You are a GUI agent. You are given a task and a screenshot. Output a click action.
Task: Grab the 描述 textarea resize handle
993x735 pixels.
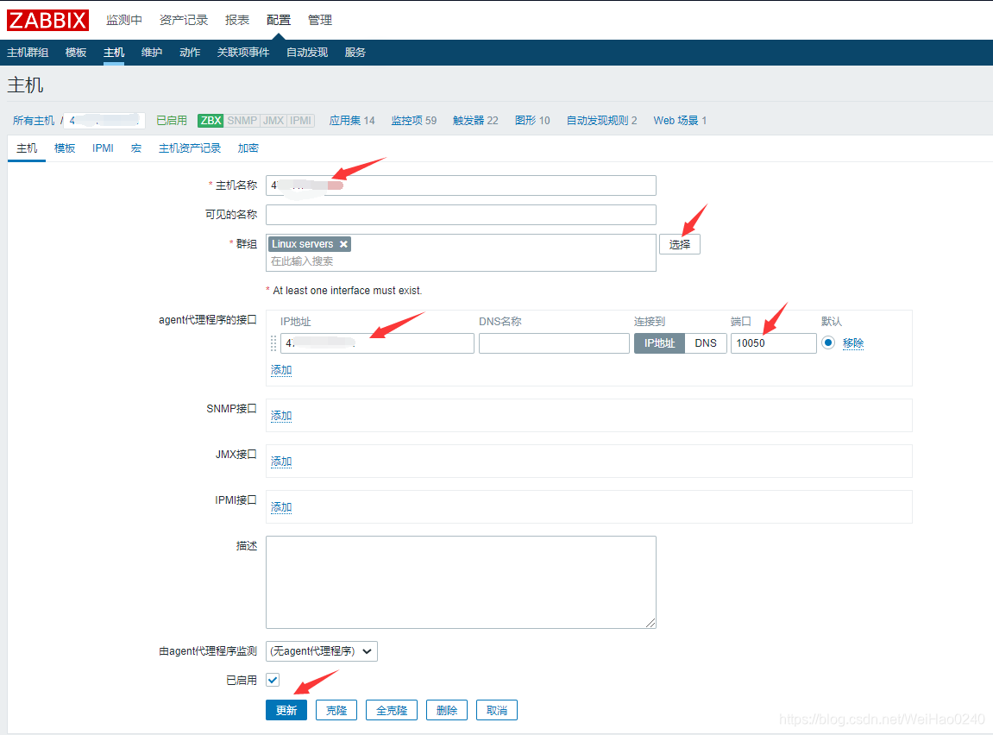click(650, 623)
